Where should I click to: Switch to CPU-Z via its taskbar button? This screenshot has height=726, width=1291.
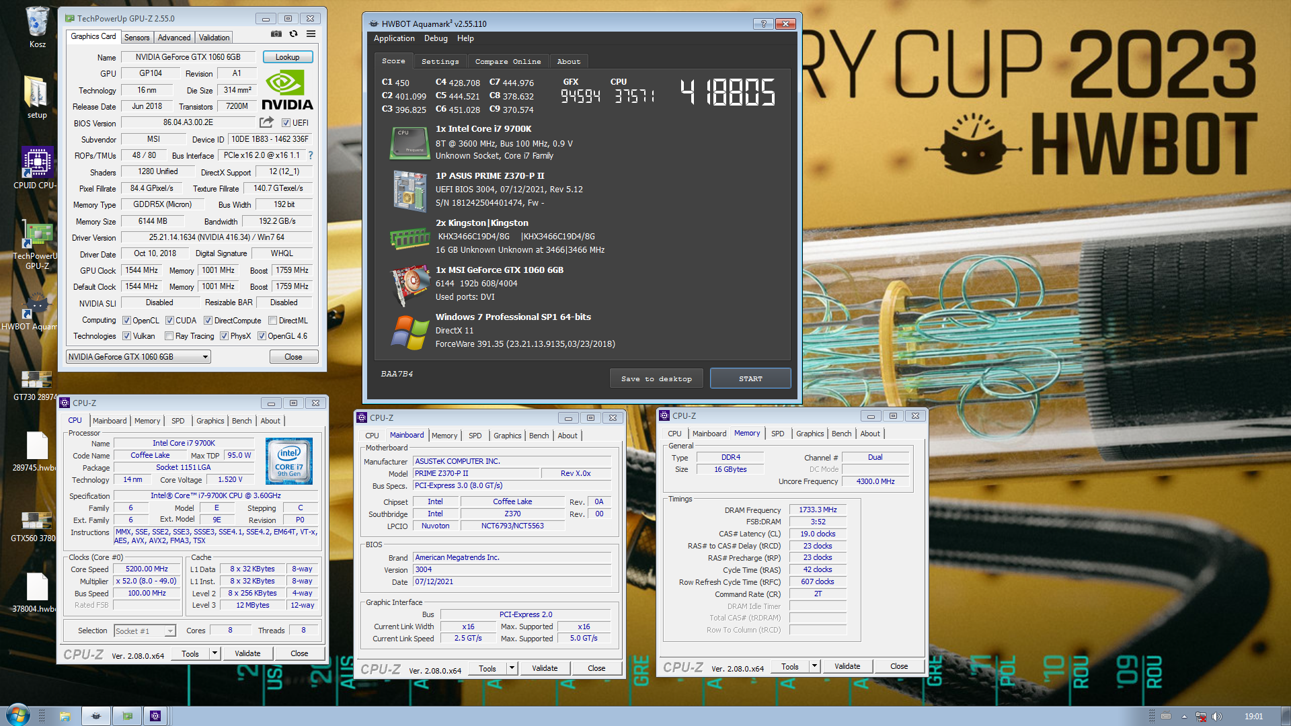(155, 716)
